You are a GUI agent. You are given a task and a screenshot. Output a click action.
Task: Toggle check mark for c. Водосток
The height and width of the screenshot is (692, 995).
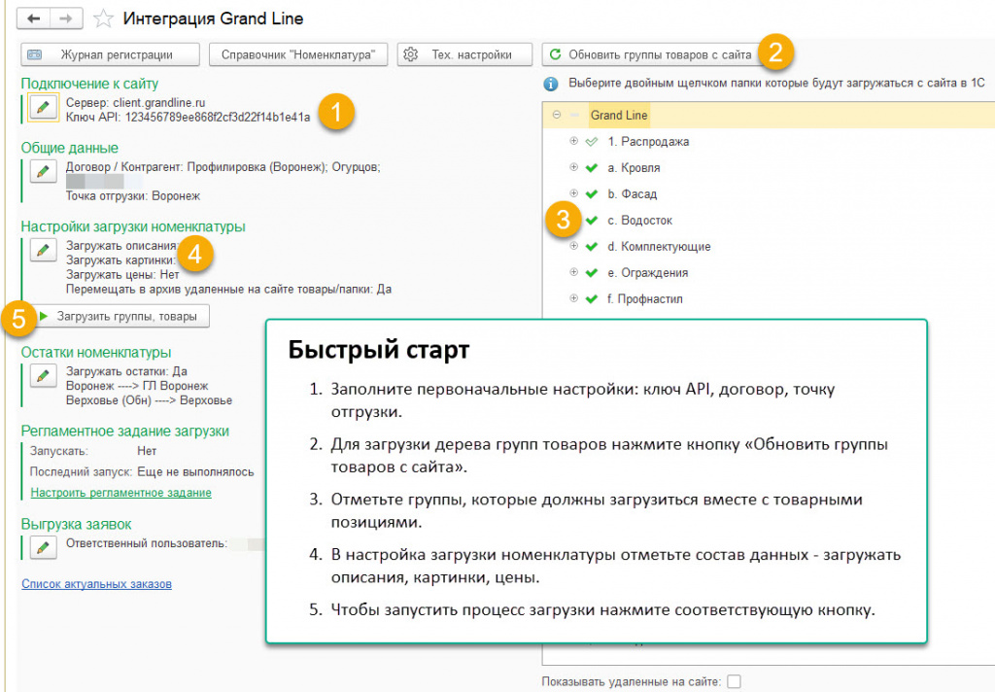[x=592, y=221]
